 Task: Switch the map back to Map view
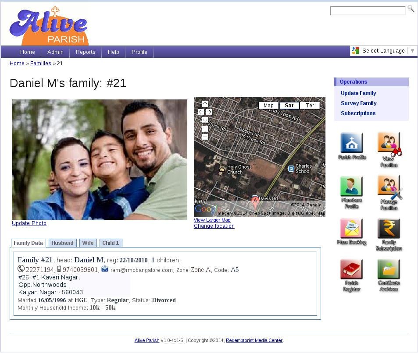[x=268, y=105]
